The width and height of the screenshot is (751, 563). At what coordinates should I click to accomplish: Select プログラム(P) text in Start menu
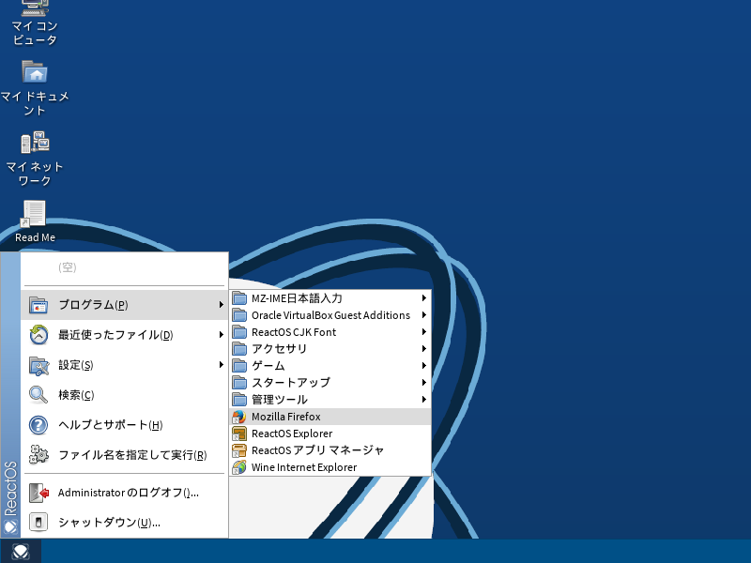(93, 305)
